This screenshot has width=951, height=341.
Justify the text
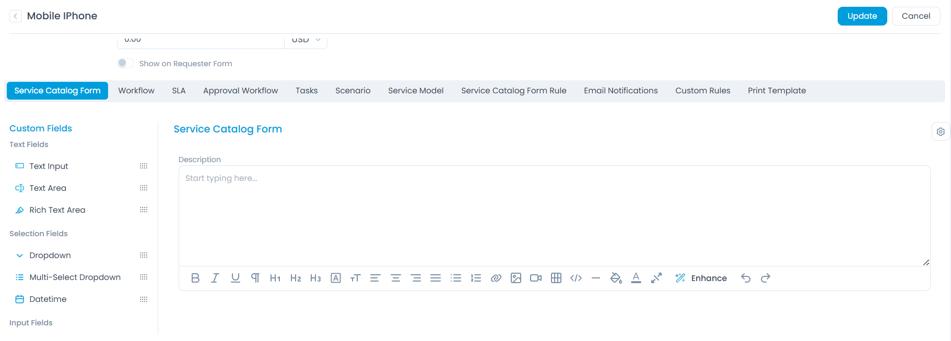436,278
